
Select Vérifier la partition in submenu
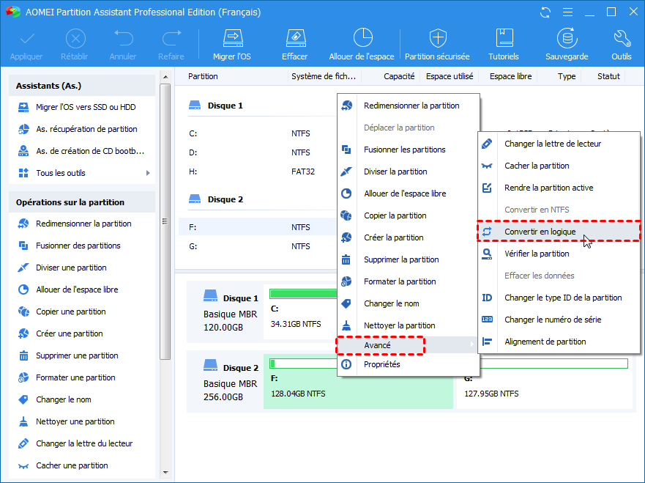click(559, 254)
